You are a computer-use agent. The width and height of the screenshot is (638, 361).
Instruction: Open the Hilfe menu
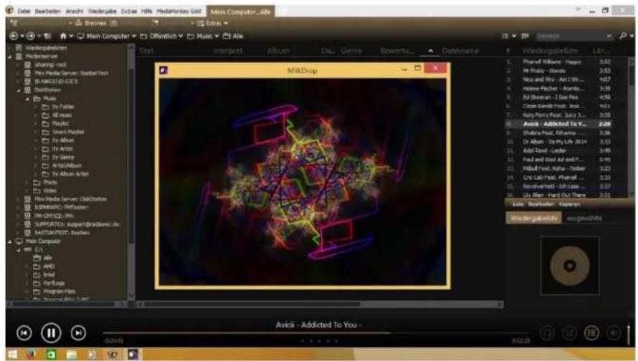[x=147, y=11]
